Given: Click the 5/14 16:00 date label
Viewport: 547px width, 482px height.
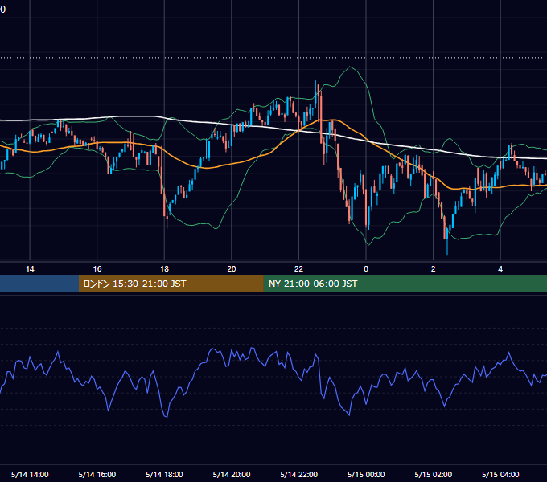Looking at the screenshot, I should (x=97, y=474).
